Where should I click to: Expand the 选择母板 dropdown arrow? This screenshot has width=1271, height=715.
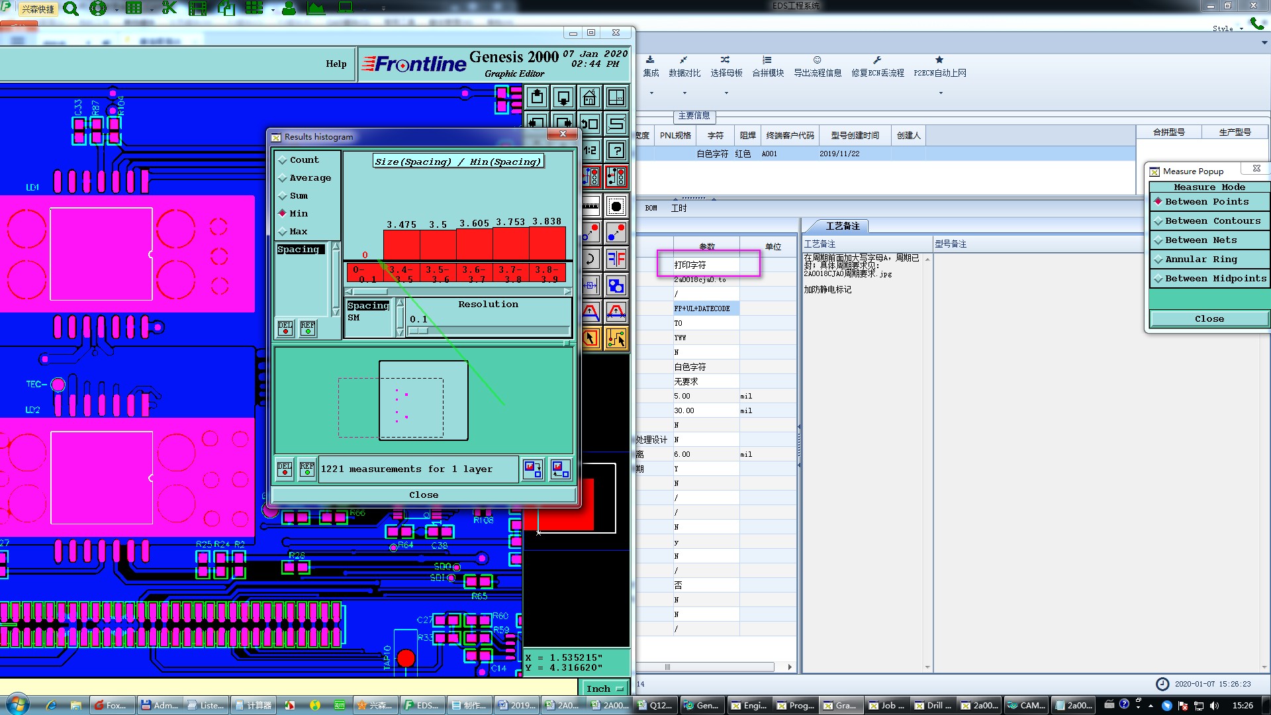[x=726, y=93]
